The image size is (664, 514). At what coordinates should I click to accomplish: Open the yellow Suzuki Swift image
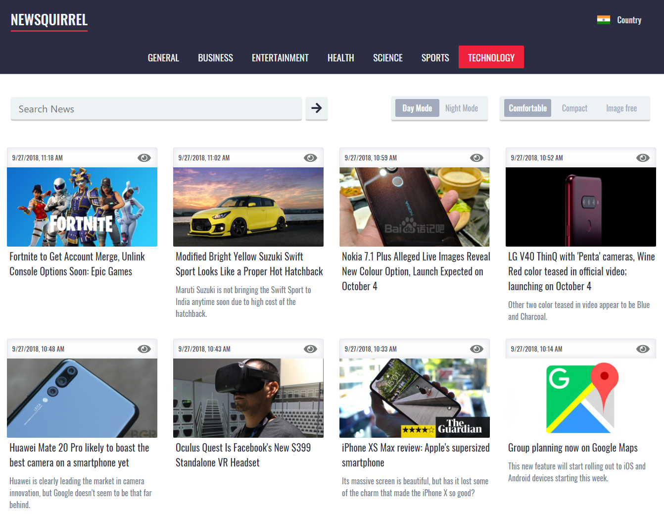tap(248, 207)
